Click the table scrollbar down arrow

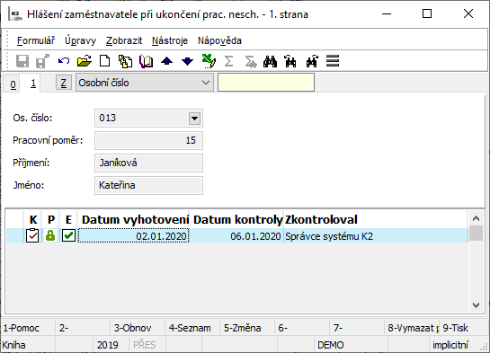coord(476,305)
